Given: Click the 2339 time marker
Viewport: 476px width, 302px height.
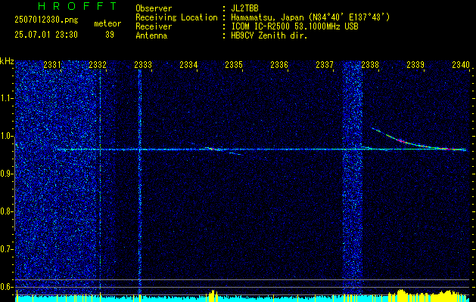Looking at the screenshot, I should 415,64.
